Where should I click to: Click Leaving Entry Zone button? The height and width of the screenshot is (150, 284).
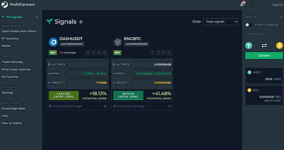pos(64,95)
